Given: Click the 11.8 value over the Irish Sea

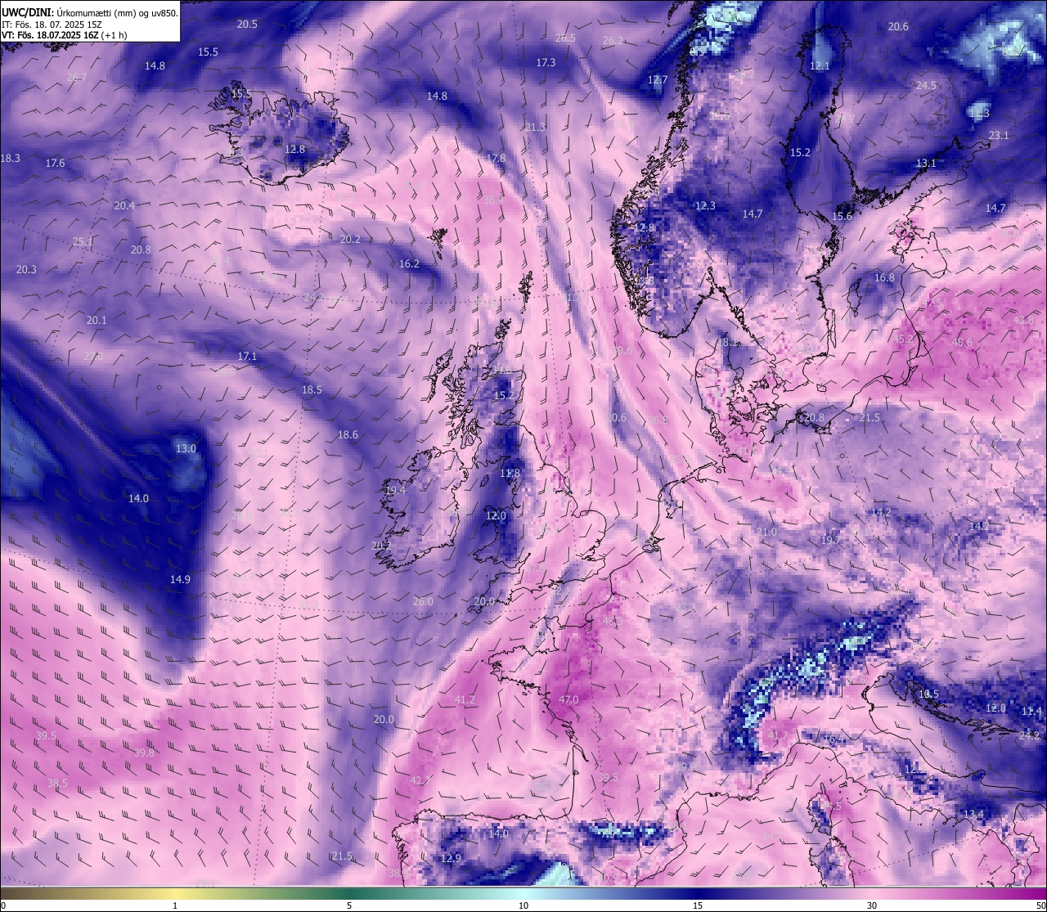Looking at the screenshot, I should pyautogui.click(x=510, y=473).
